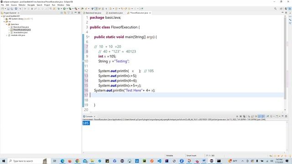This screenshot has height=164, width=292.
Task: Click the magnifier Search icon at top right
Action: pos(276,9)
